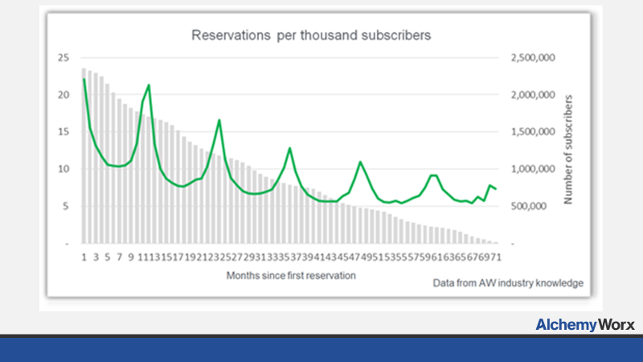Click the left axis value 5
Viewport: 643px width, 362px height.
pyautogui.click(x=66, y=206)
